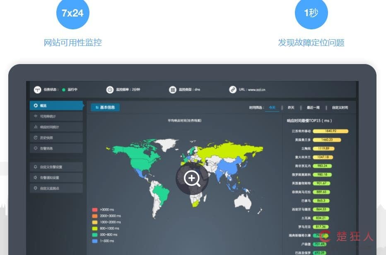Click the monitoring frequency clock icon

[110, 90]
